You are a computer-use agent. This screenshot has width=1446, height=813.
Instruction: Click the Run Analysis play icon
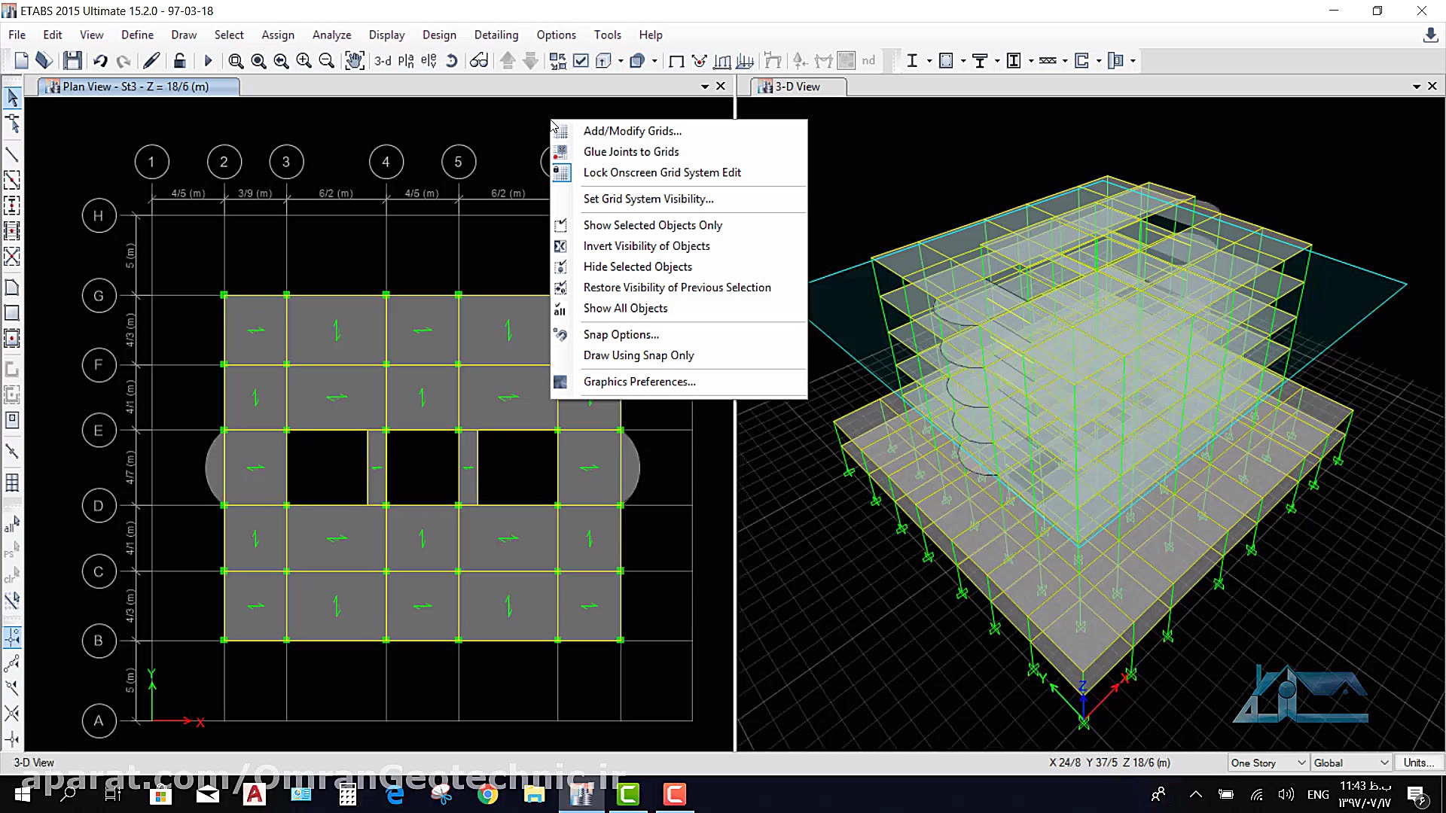pos(208,61)
